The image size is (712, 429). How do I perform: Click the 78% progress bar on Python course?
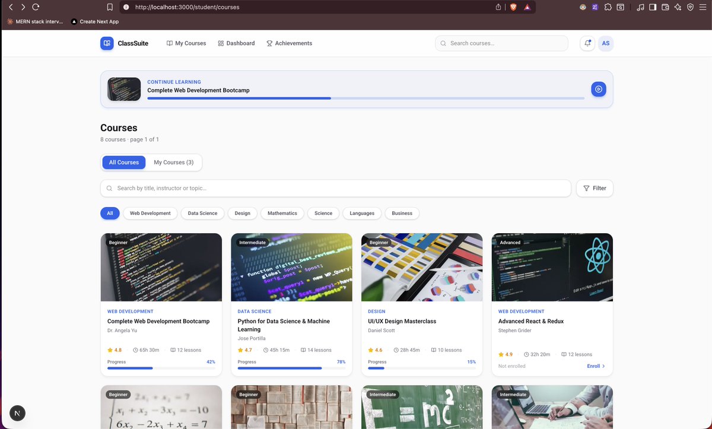pos(291,368)
